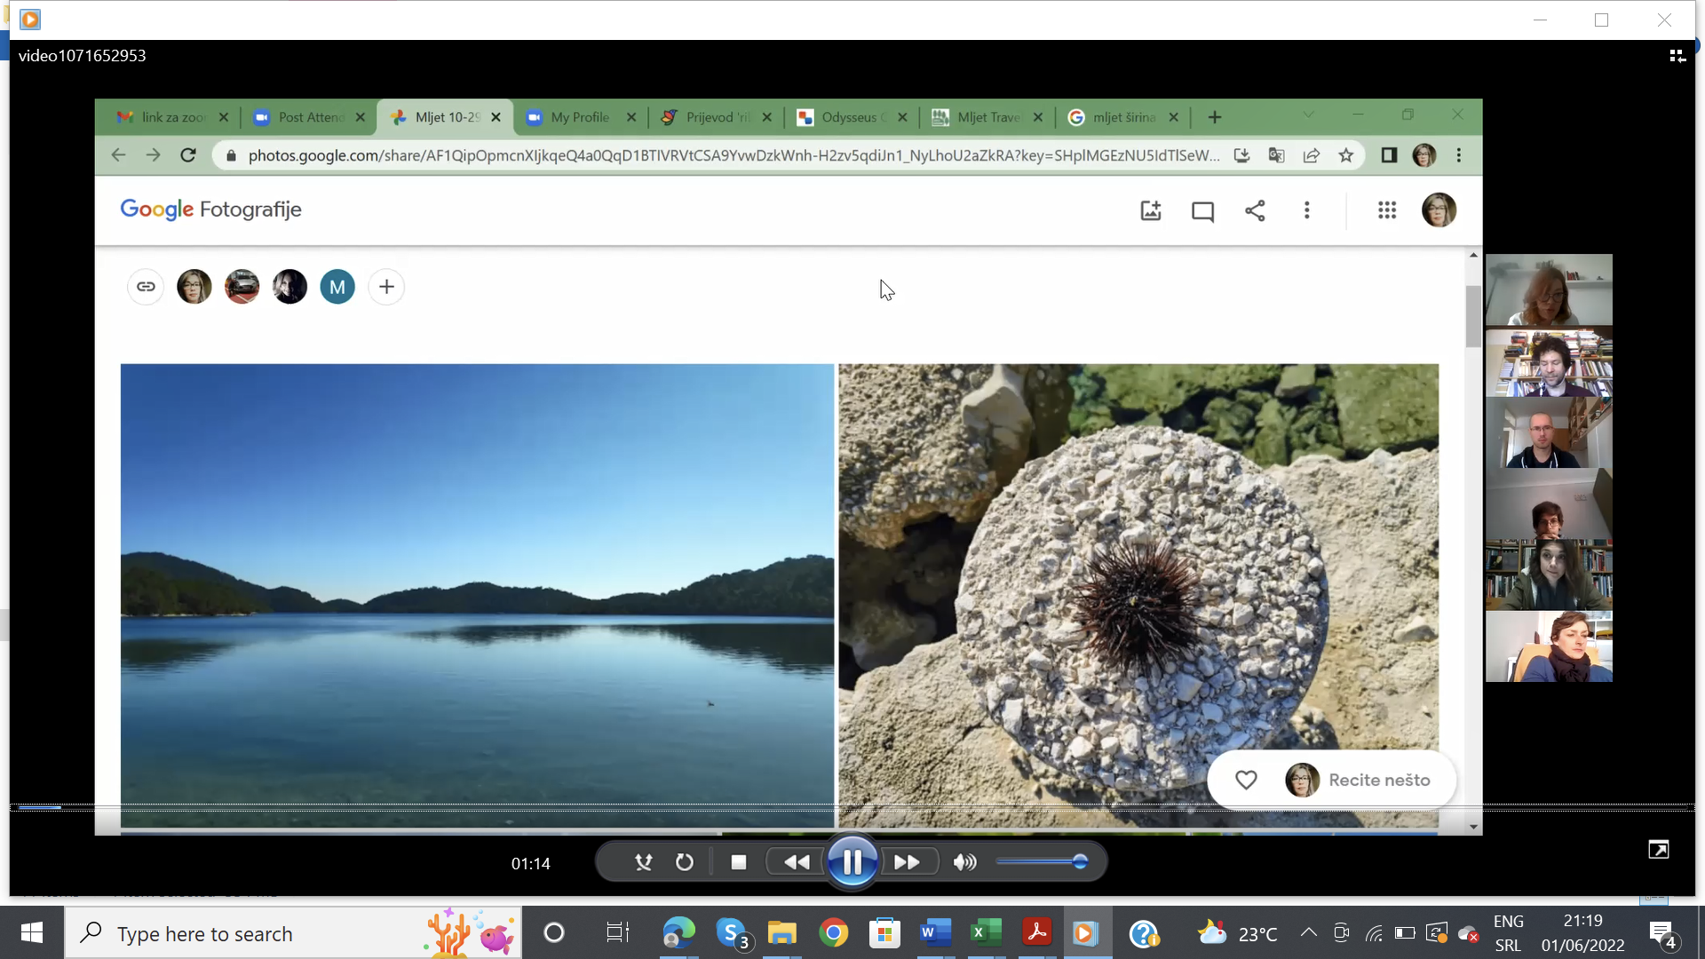This screenshot has height=959, width=1705.
Task: Pause the video playback
Action: point(852,862)
